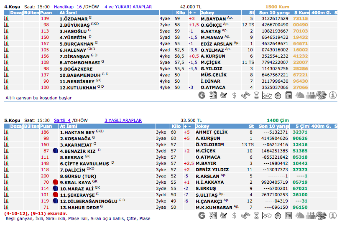
Task: Click the binoculars icon below race 5
Action: point(245,215)
